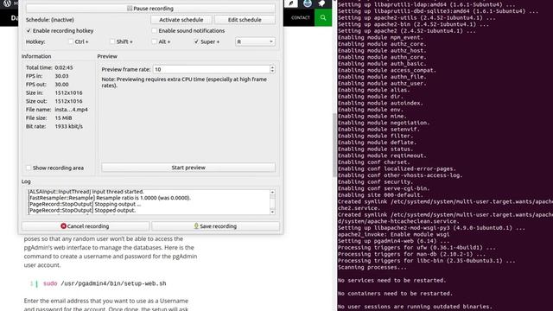
Task: Click Save recording button
Action: tap(215, 226)
